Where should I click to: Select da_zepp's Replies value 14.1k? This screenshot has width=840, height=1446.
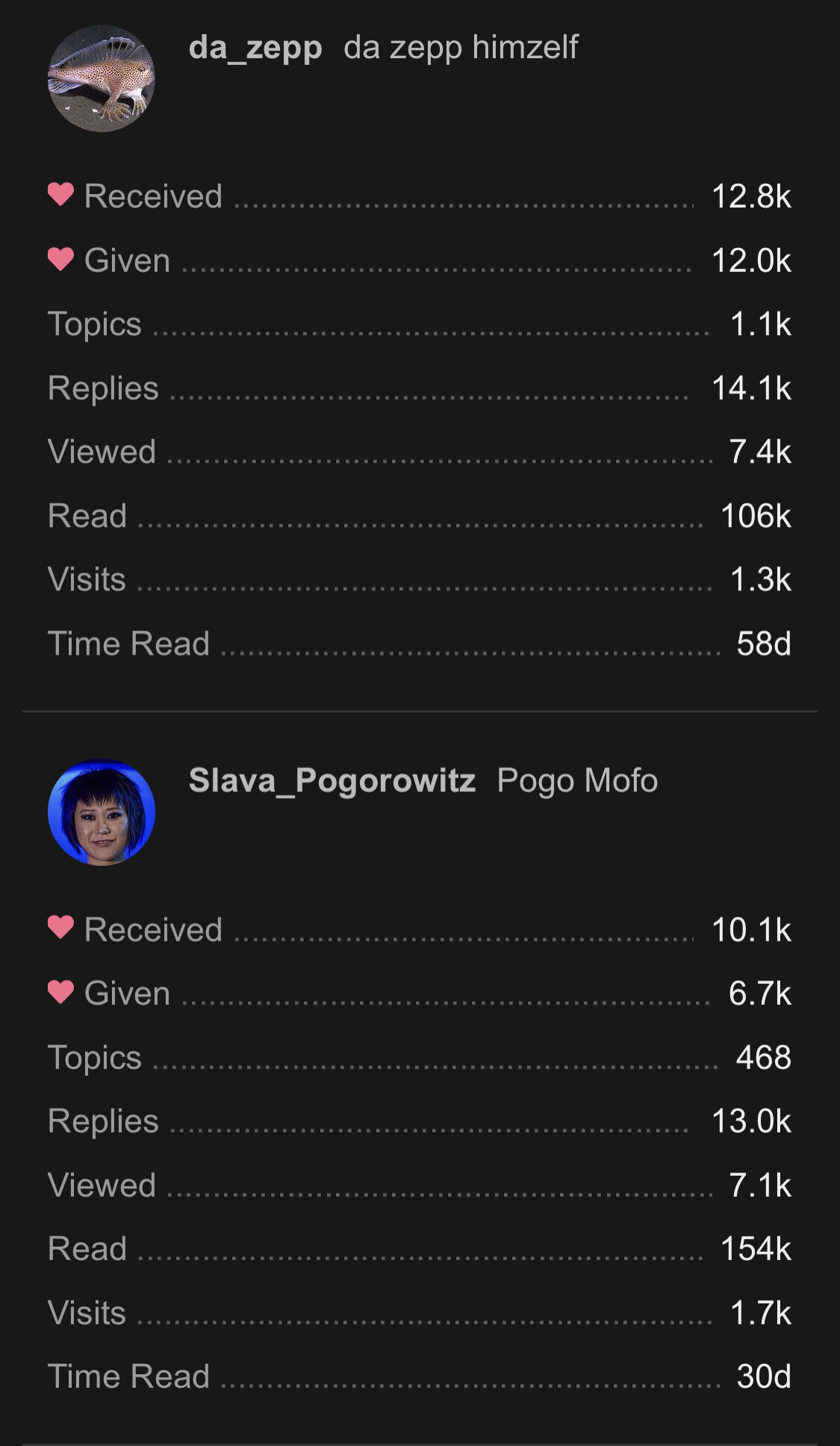[x=751, y=388]
